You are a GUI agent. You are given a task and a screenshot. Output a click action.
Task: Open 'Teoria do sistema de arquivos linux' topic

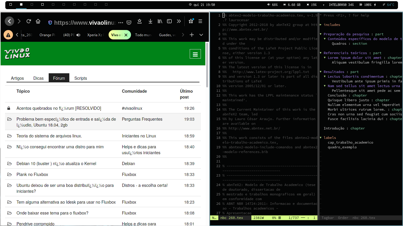point(49,136)
